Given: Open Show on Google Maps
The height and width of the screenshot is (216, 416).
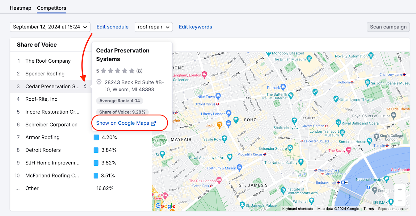Looking at the screenshot, I should pos(122,123).
